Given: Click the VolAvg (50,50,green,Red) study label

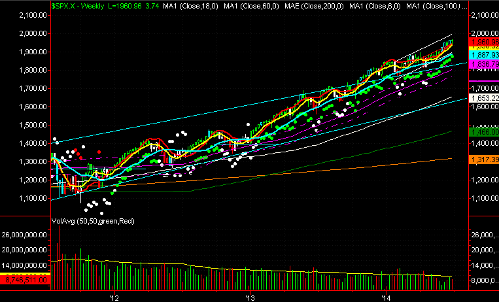Looking at the screenshot, I should pos(93,221).
